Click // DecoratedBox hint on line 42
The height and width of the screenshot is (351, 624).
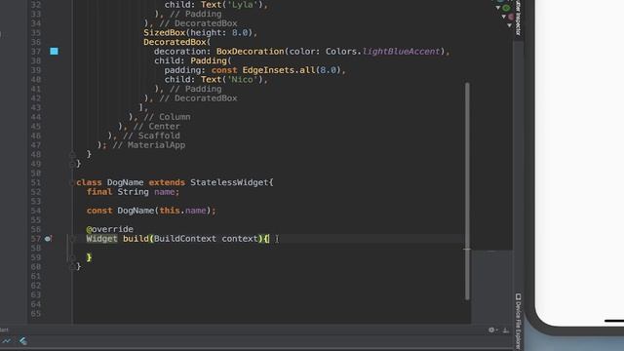tap(198, 98)
